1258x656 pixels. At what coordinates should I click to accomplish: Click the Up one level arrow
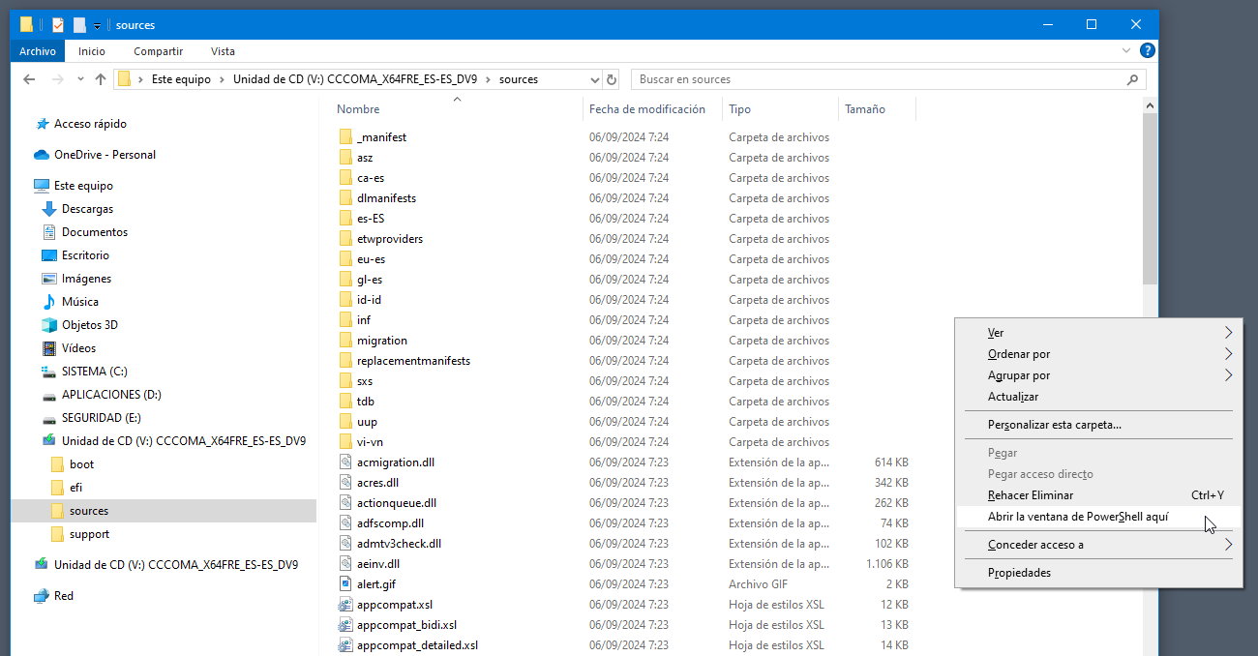pos(101,79)
